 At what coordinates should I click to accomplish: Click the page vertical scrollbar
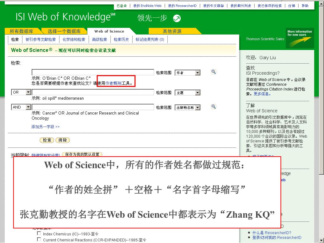click(321, 121)
